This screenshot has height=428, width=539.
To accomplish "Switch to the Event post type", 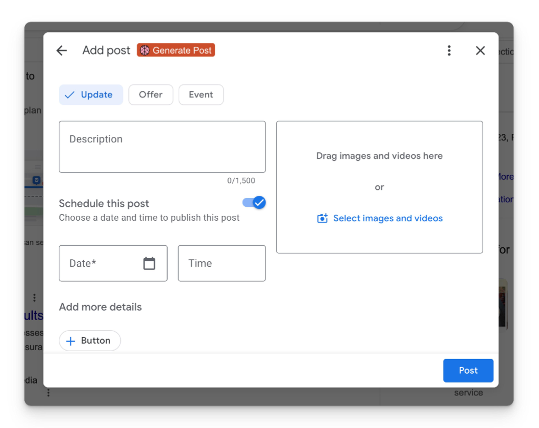I will (201, 95).
